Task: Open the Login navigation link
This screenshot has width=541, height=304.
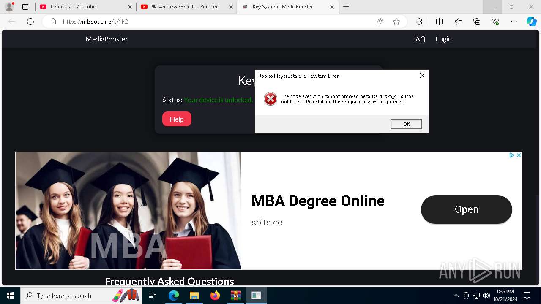Action: [443, 39]
